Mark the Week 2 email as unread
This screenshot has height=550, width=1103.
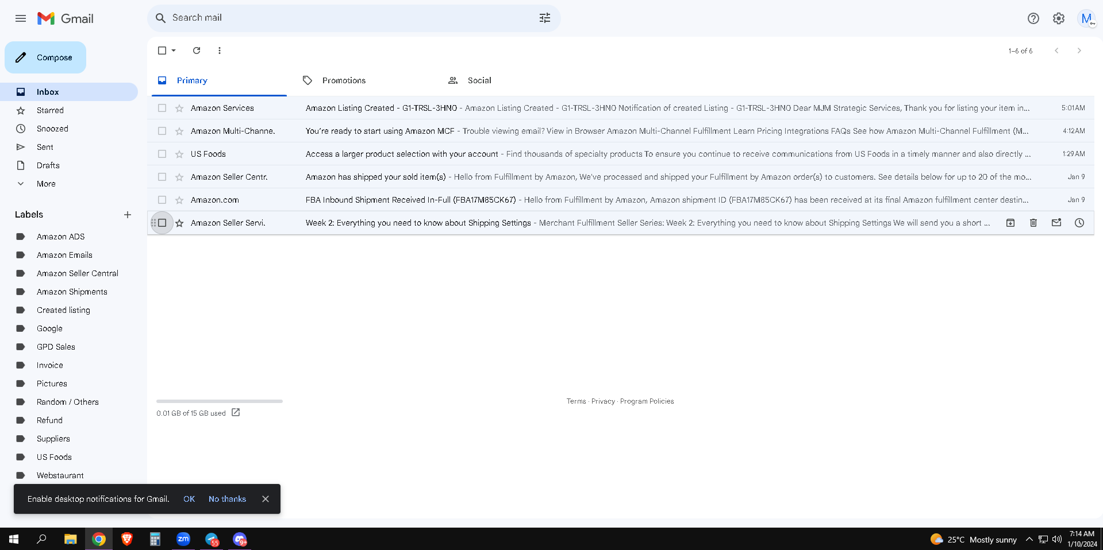[1056, 223]
